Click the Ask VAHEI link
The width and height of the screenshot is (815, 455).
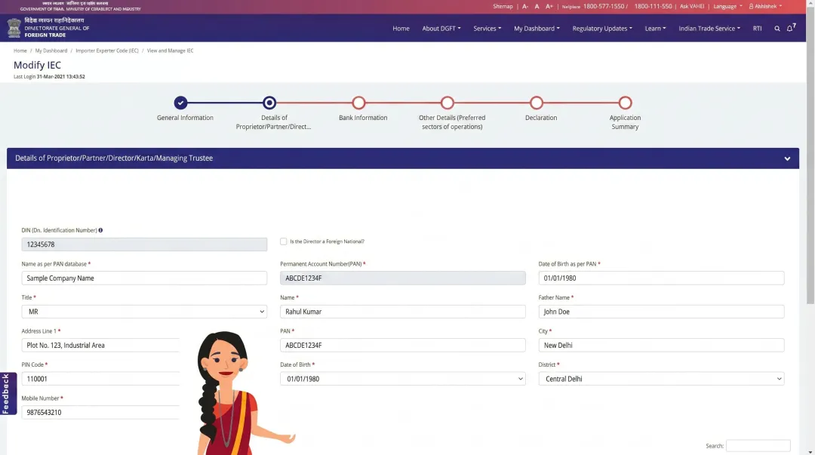tap(692, 7)
